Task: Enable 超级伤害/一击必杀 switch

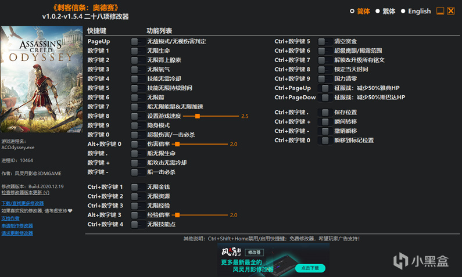Action: 138,135
